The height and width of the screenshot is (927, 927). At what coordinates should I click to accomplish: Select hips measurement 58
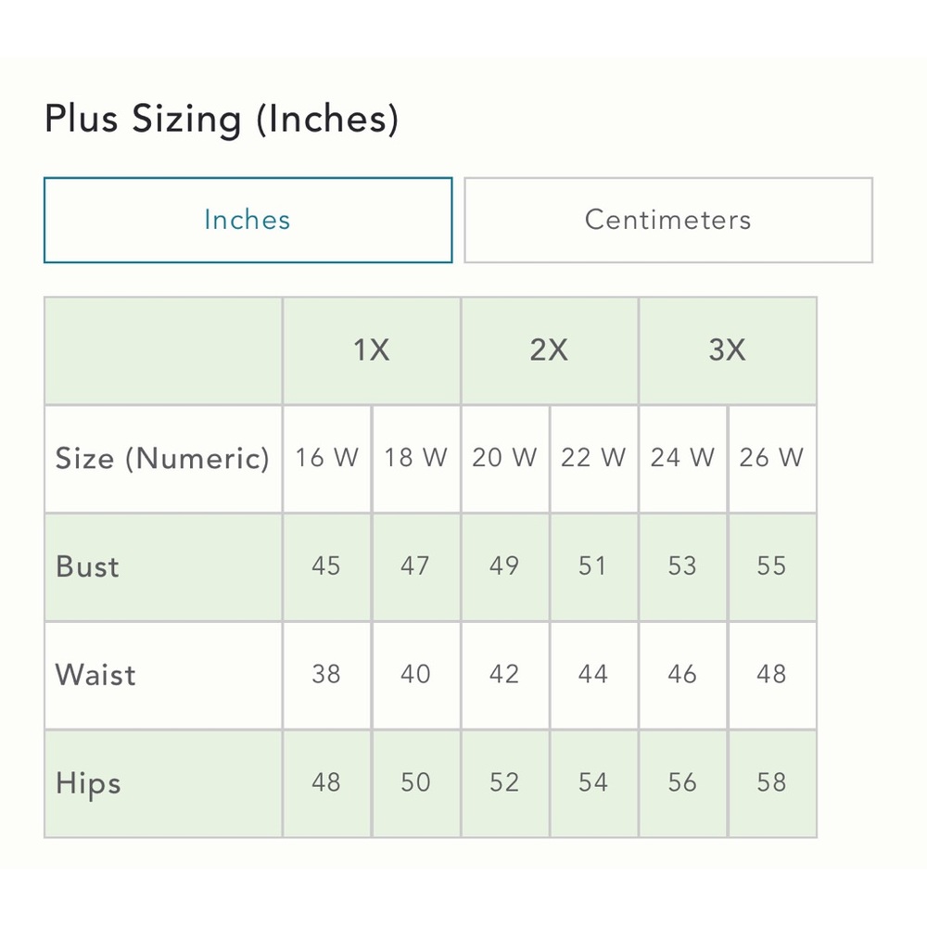click(x=772, y=783)
